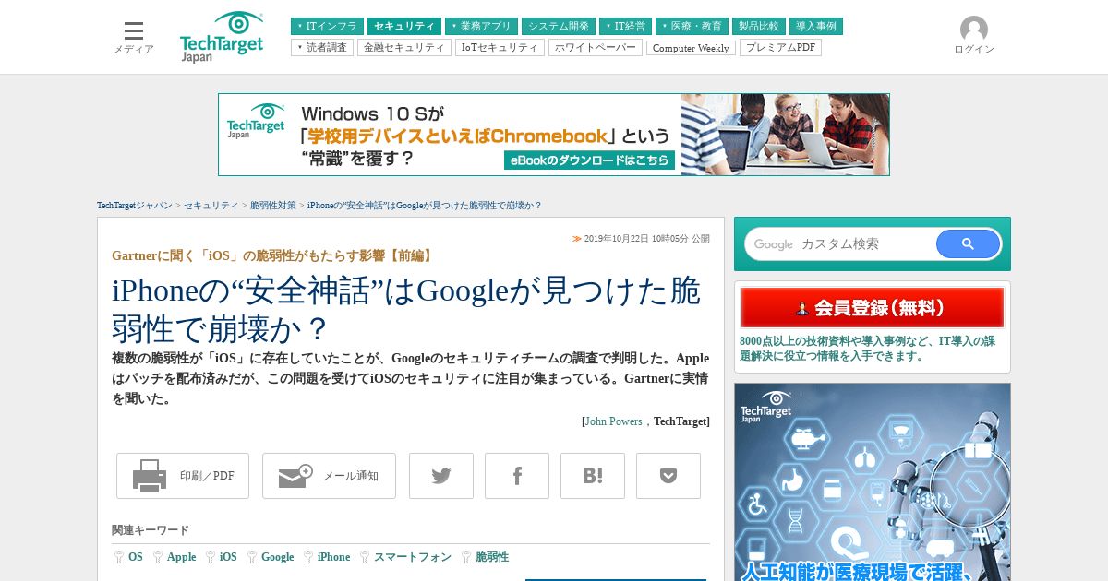Share the article on Facebook

pos(517,476)
